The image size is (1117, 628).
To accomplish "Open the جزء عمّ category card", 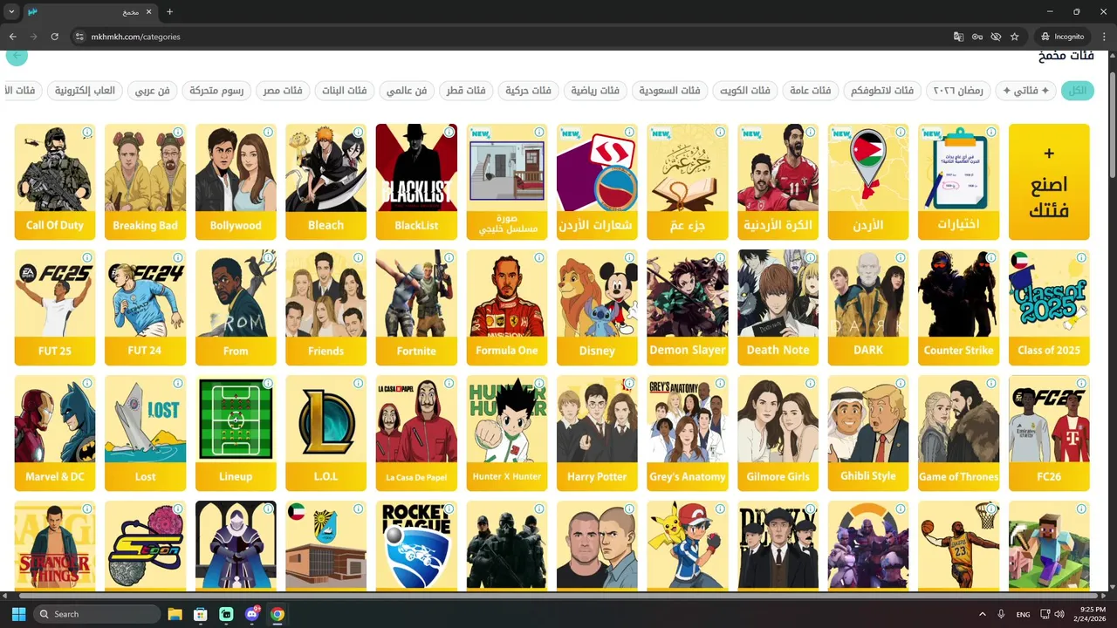I will pyautogui.click(x=688, y=181).
